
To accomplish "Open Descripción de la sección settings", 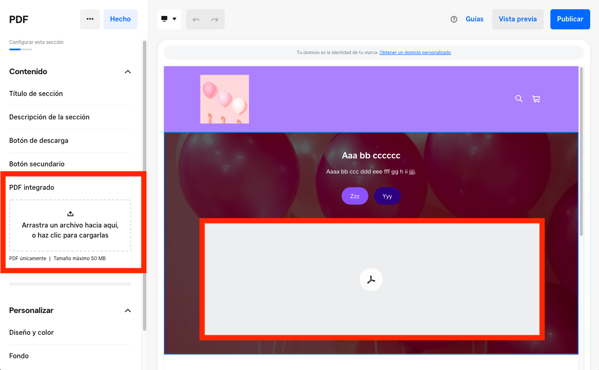I will [x=70, y=117].
